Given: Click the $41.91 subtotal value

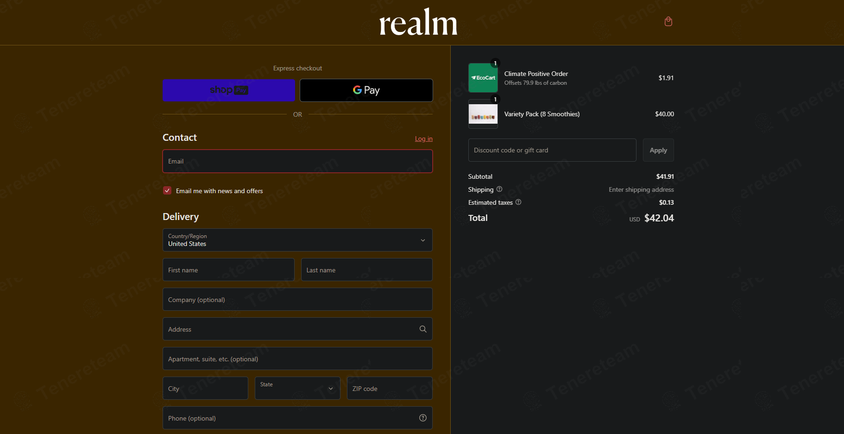Looking at the screenshot, I should click(665, 176).
